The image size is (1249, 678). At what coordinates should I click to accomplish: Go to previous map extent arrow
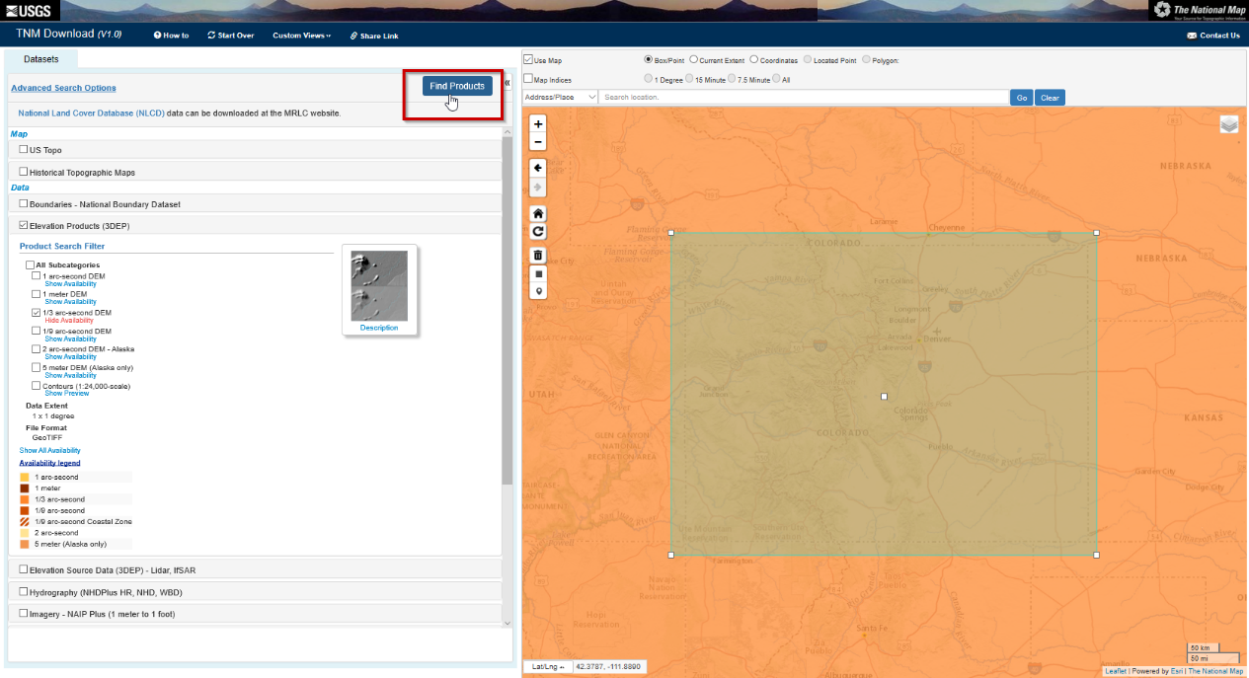coord(537,168)
